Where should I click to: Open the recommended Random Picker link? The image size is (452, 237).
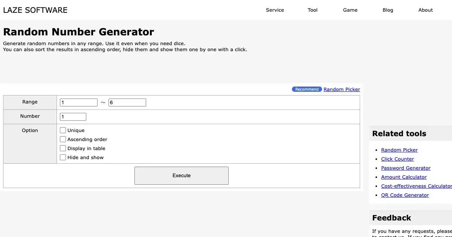342,90
